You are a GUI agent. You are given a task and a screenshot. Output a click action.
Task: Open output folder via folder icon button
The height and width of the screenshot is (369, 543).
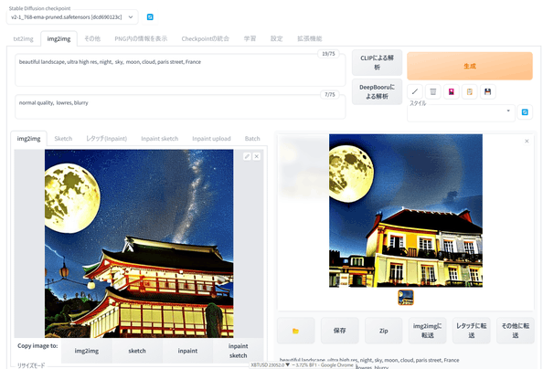(x=296, y=331)
